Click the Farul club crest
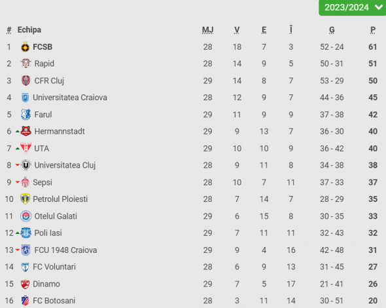386x308 pixels. pyautogui.click(x=26, y=115)
